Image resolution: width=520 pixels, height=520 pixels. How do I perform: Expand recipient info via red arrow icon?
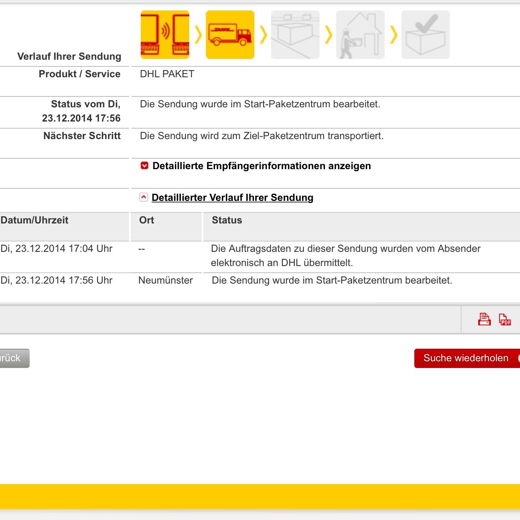145,166
